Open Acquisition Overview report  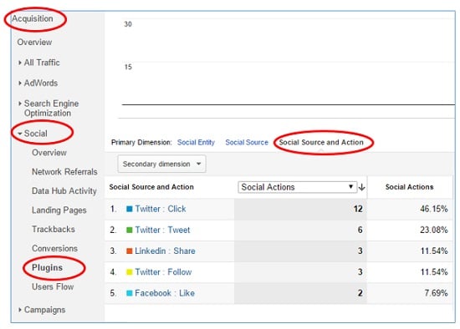[34, 43]
